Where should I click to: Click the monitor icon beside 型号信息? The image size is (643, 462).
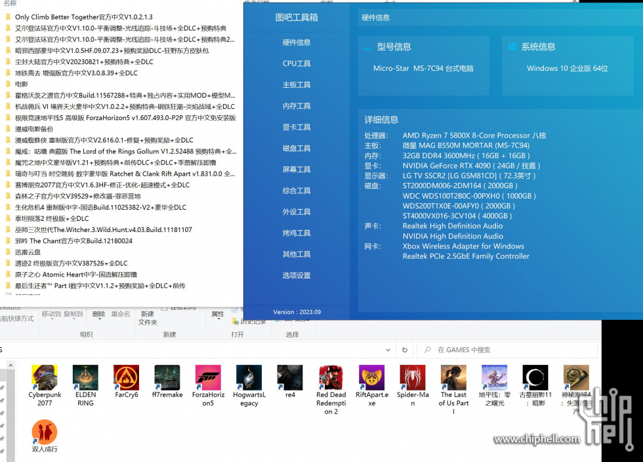[367, 47]
